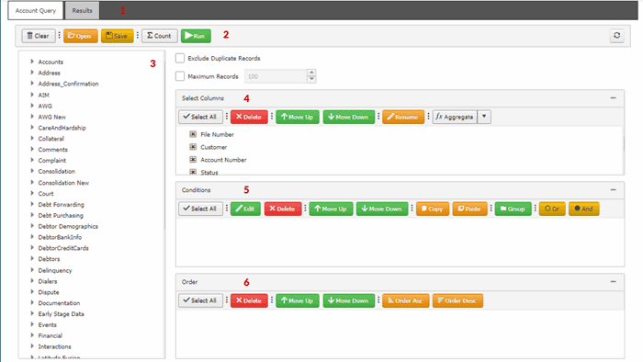Collapse the Conditions panel
Viewport: 643px width, 362px height.
pyautogui.click(x=613, y=190)
